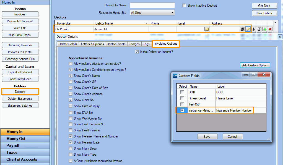Click the green plus icon in Acme Ltd row
The width and height of the screenshot is (283, 165).
click(x=265, y=29)
